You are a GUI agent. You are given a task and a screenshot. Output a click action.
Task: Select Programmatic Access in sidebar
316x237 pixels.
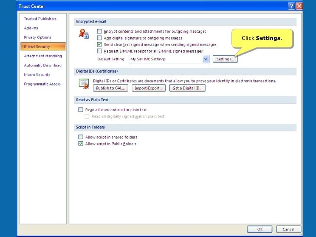point(43,84)
